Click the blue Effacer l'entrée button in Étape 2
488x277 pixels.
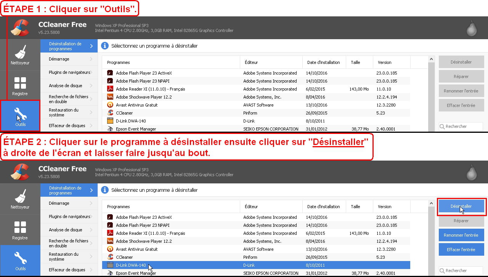461,250
